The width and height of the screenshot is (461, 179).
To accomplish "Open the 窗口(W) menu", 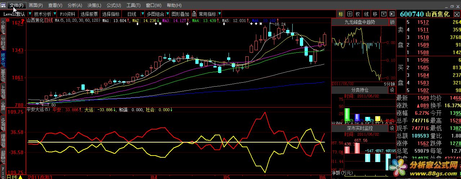I will pyautogui.click(x=154, y=5).
